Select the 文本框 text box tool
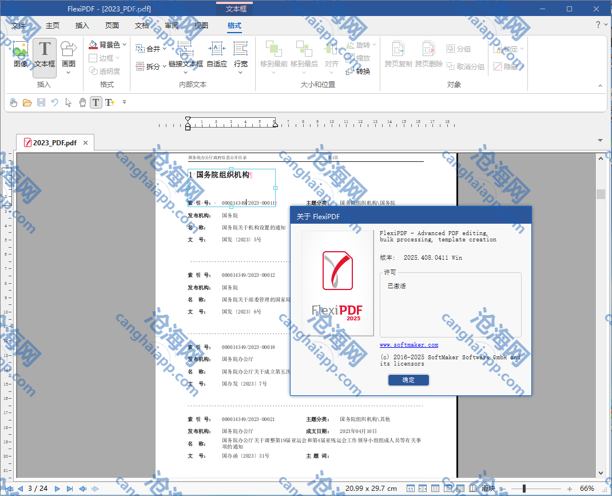 tap(45, 55)
